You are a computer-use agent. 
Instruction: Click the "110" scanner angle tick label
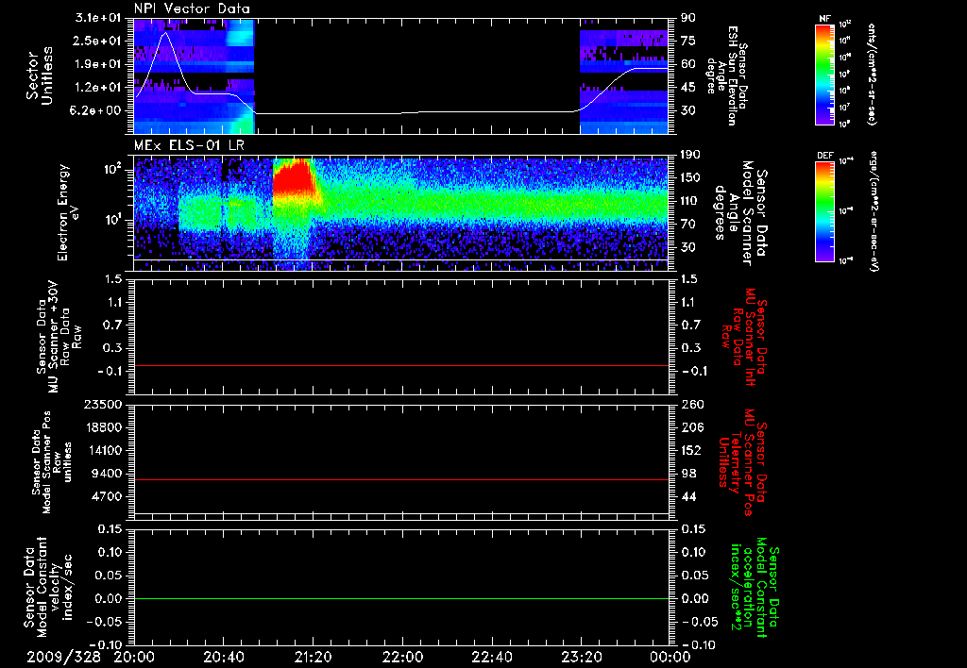click(690, 201)
